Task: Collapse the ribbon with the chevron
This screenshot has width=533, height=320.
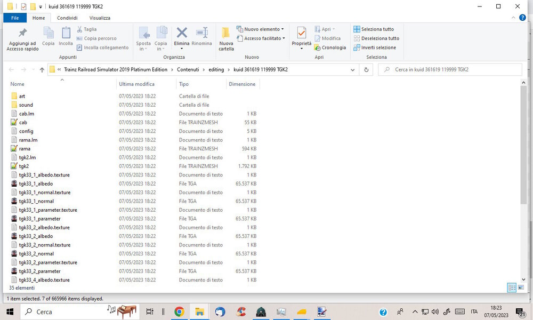Action: [x=513, y=18]
